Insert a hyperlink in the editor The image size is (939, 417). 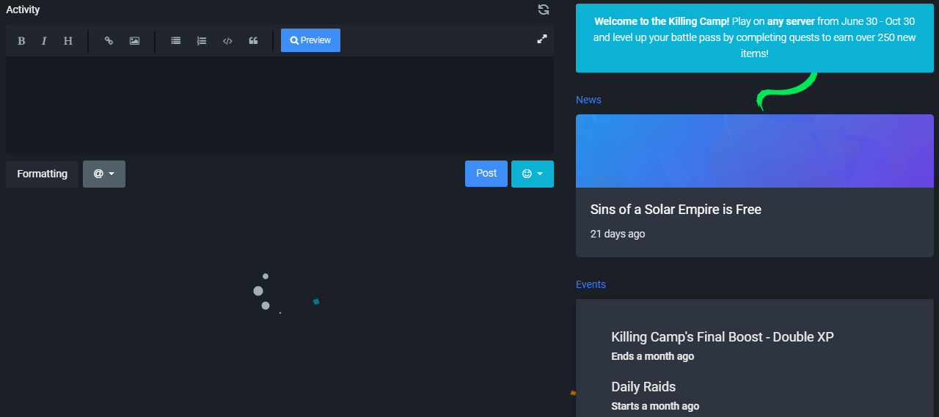tap(109, 41)
